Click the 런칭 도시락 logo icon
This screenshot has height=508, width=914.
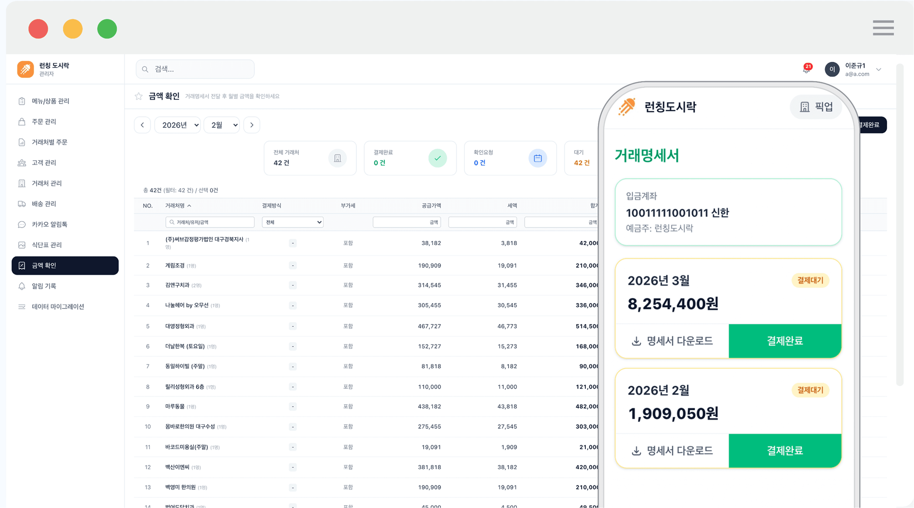point(25,69)
